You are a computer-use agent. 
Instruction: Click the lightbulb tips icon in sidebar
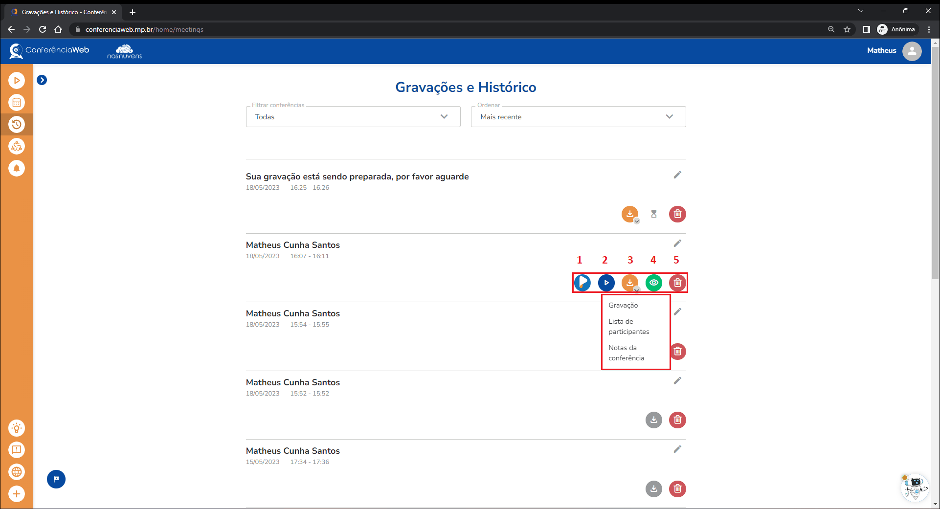[17, 428]
